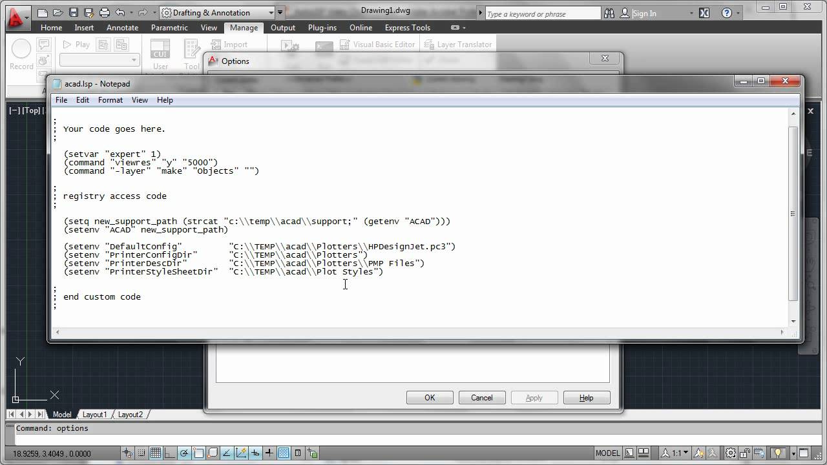Click the Workspace Switching gear icon
The width and height of the screenshot is (827, 465).
(x=730, y=453)
